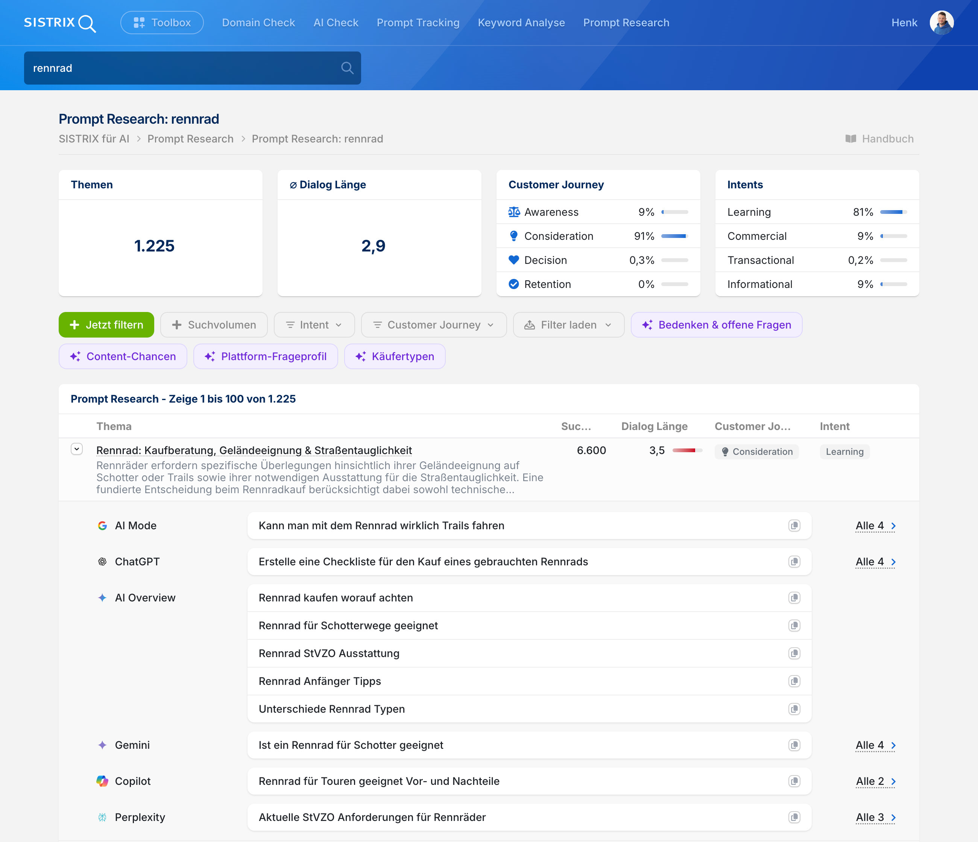The height and width of the screenshot is (842, 978).
Task: Copy prompt 'Rennrad für Schotterwege geeignet'
Action: point(794,625)
